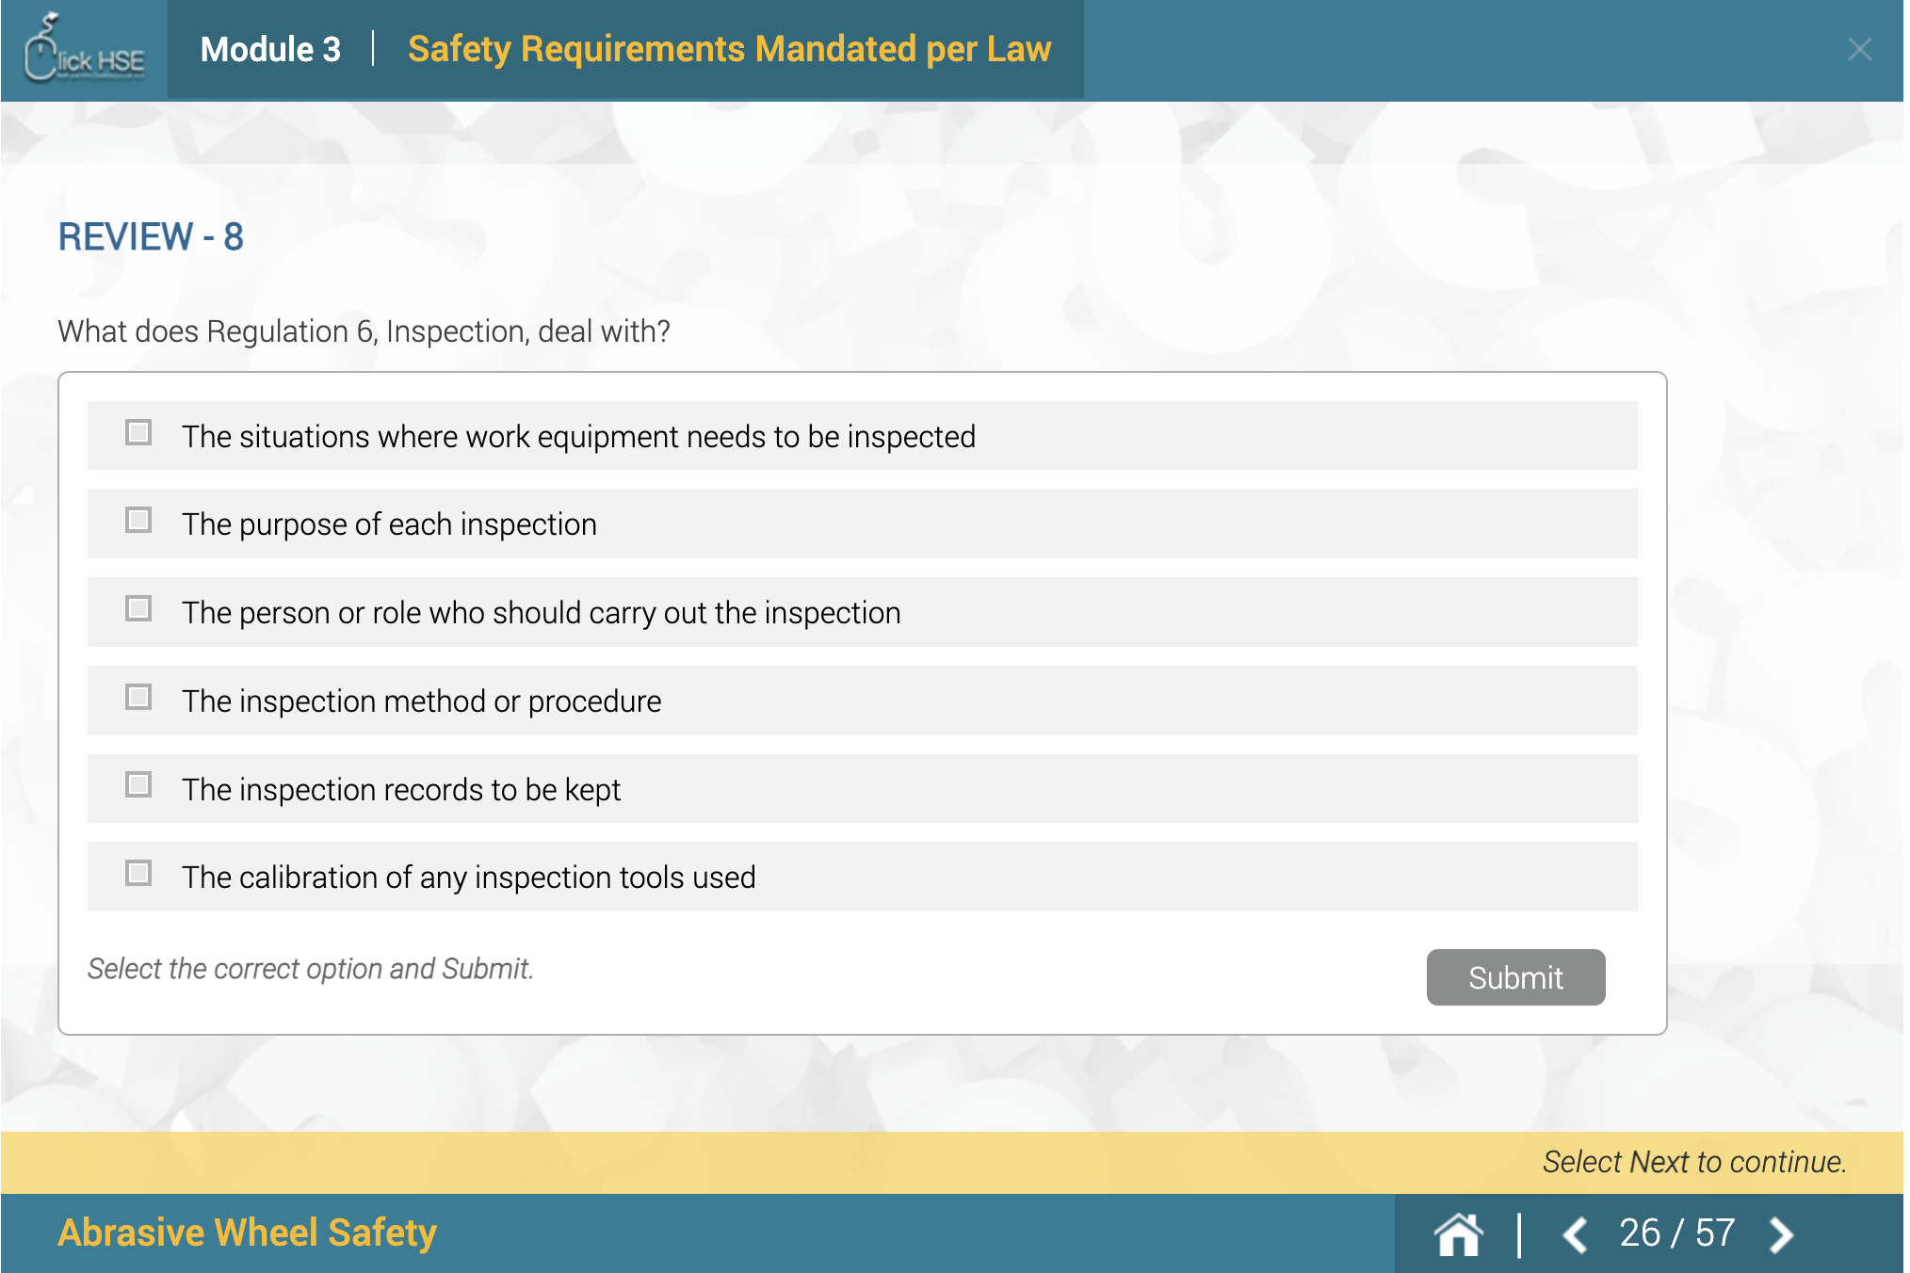Check 'The inspection method or procedure' box
Image resolution: width=1910 pixels, height=1273 pixels.
click(138, 698)
